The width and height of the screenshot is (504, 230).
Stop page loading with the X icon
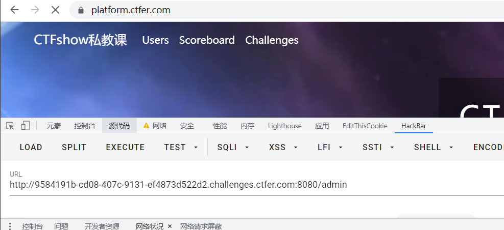[55, 10]
